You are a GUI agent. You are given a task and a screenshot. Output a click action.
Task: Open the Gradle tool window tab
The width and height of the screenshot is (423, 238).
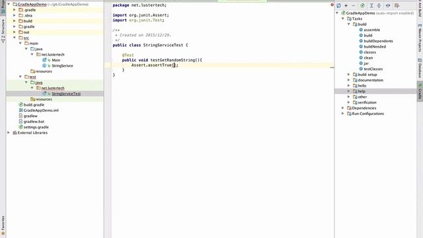pyautogui.click(x=420, y=91)
